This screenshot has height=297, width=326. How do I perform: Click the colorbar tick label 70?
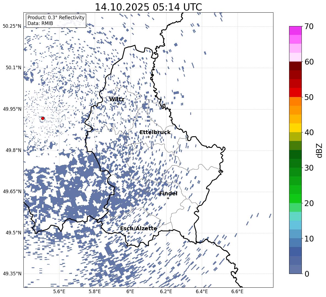click(x=309, y=27)
